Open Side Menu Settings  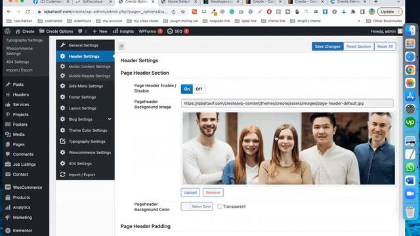pyautogui.click(x=85, y=86)
